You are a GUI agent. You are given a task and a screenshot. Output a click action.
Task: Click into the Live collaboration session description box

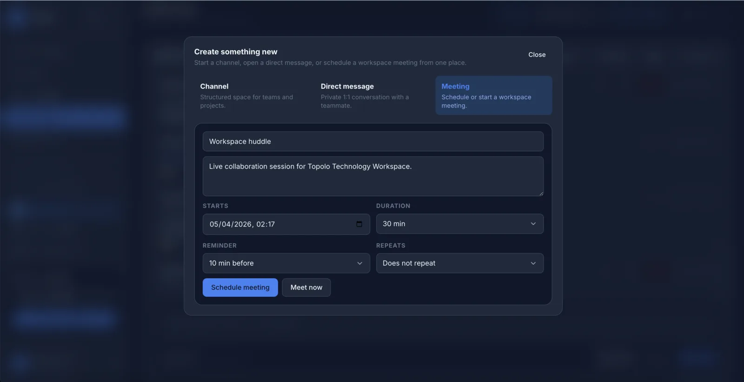(x=372, y=177)
